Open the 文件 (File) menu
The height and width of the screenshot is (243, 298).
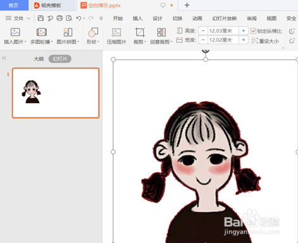(x=18, y=18)
